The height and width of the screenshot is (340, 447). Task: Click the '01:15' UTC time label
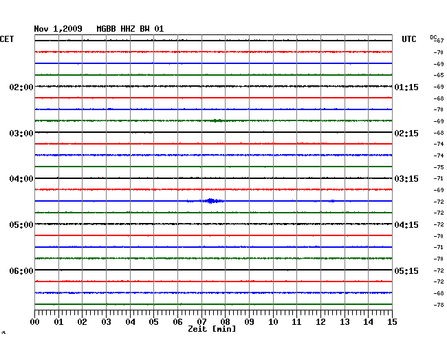pos(406,87)
